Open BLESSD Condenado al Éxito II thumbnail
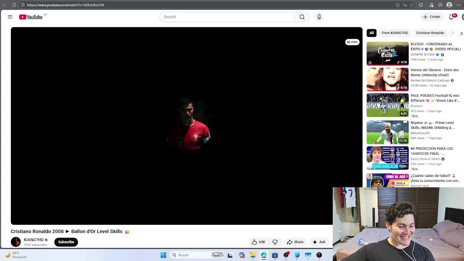The width and height of the screenshot is (464, 261). 388,54
